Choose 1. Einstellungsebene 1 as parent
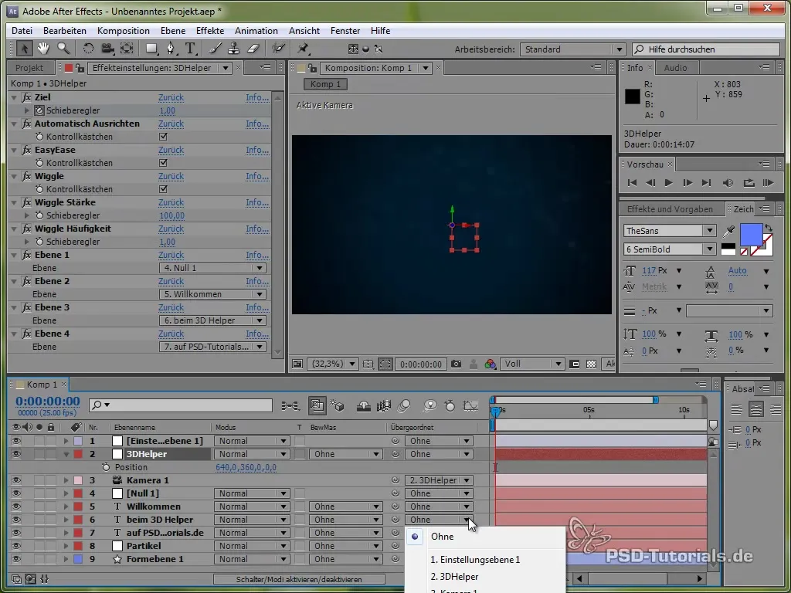 475,560
